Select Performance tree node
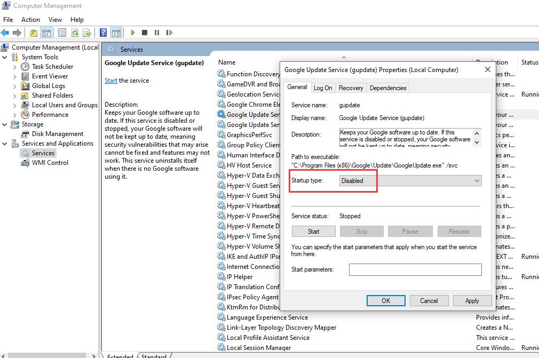The image size is (539, 358). (x=50, y=114)
